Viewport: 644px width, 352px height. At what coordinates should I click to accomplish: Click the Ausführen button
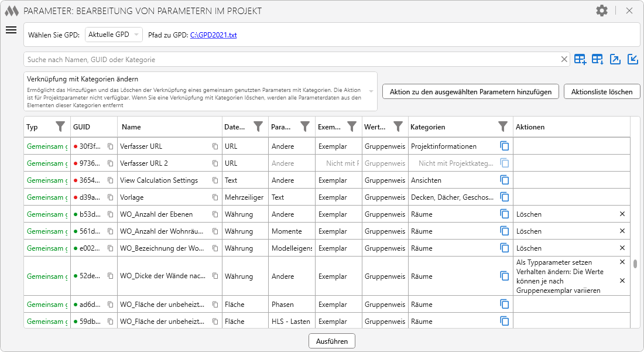click(x=331, y=341)
